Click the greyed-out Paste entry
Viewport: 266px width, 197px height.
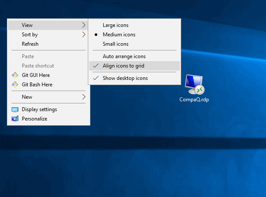point(28,56)
